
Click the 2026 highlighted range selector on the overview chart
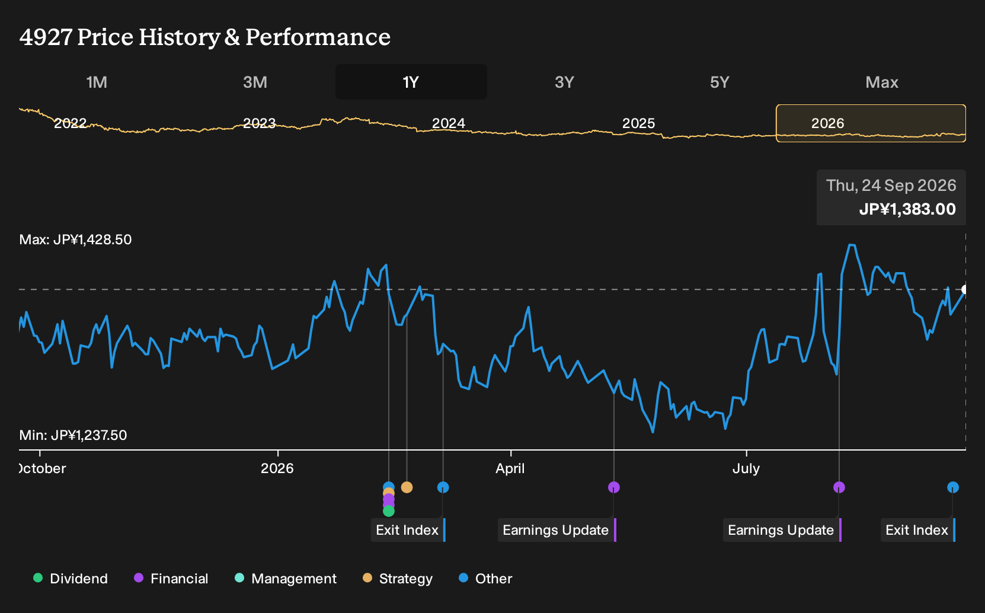point(871,123)
